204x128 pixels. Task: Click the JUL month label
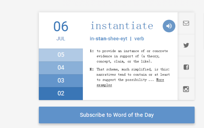pos(61,39)
